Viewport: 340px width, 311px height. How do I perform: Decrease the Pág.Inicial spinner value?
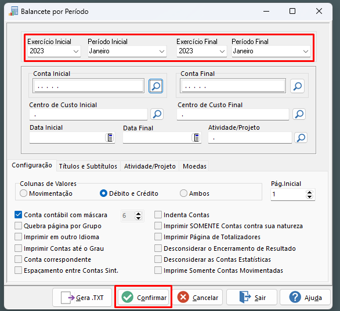309,196
